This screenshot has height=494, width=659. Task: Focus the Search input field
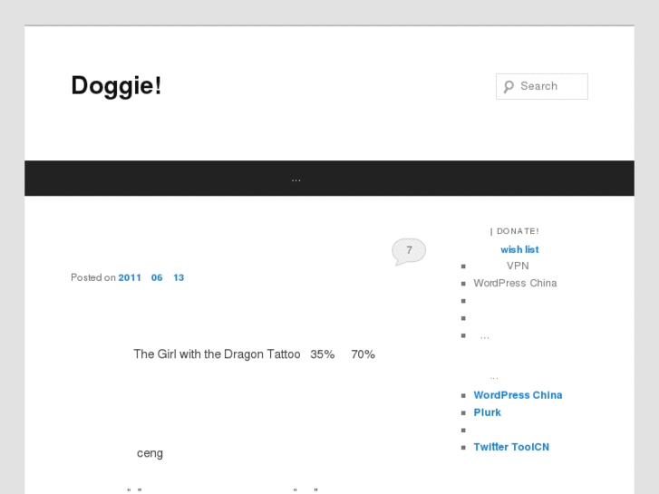[x=542, y=87]
